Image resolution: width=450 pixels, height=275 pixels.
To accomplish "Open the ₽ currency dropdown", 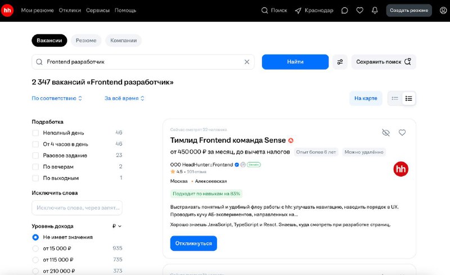I will [x=117, y=226].
